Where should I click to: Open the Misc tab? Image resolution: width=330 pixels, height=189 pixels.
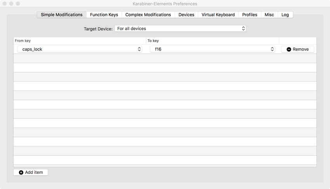click(269, 15)
